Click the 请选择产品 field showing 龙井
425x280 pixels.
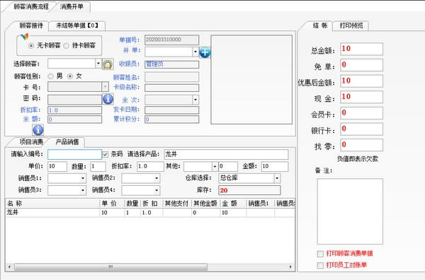pos(226,154)
